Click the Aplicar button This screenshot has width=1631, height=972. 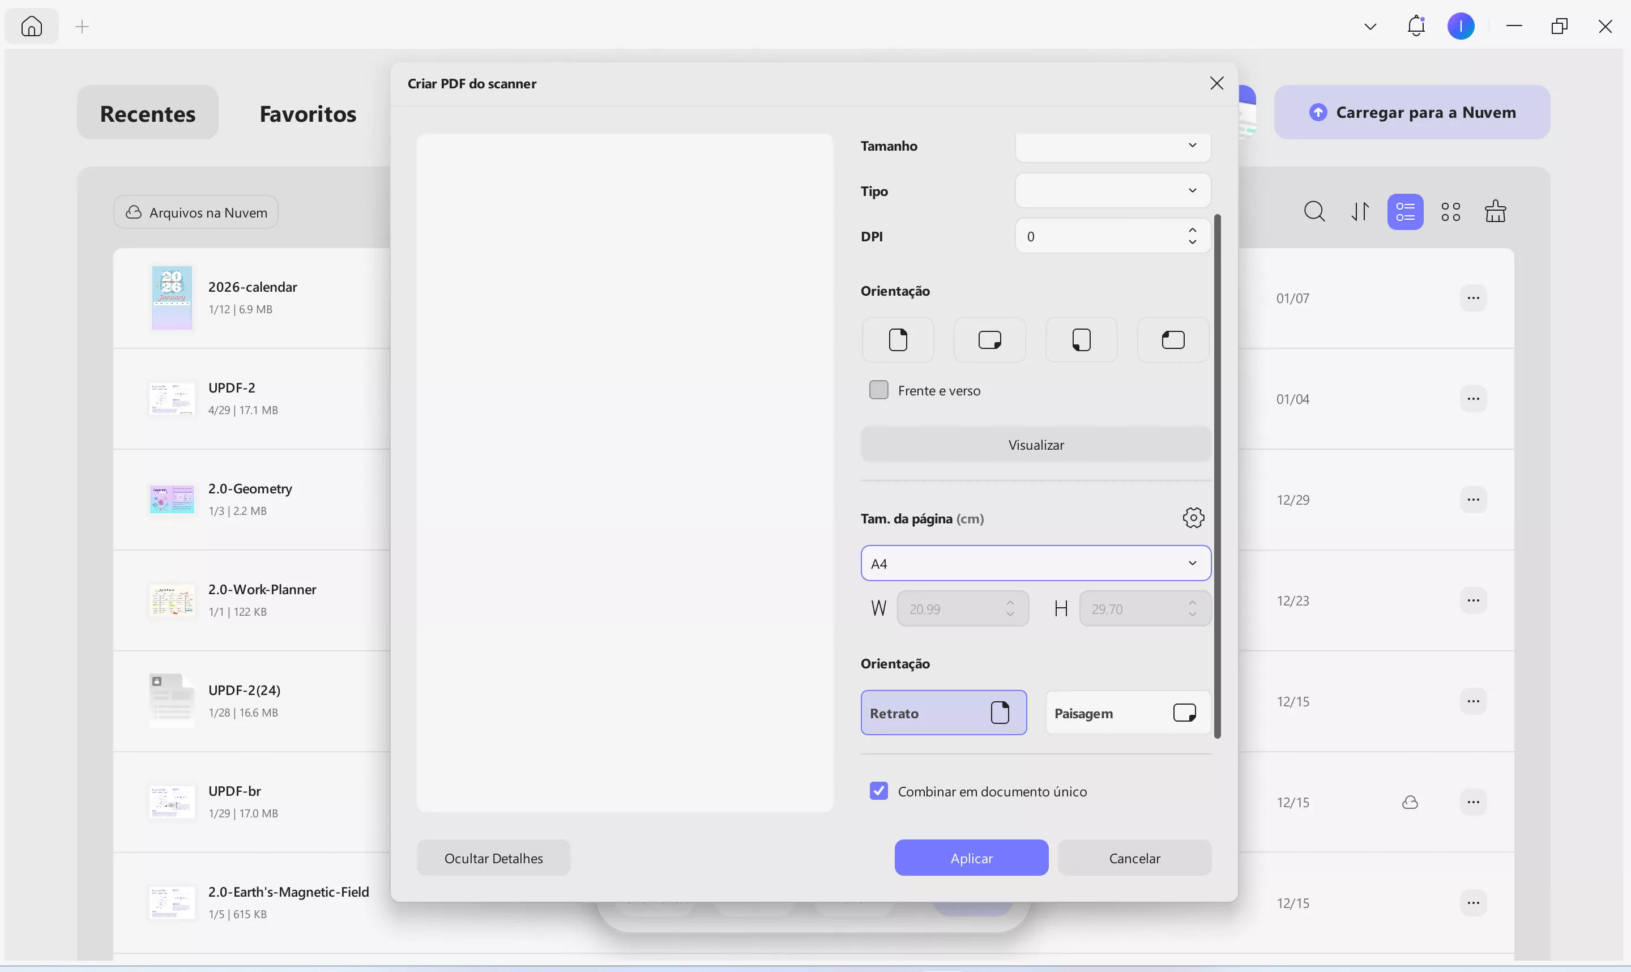pos(971,858)
